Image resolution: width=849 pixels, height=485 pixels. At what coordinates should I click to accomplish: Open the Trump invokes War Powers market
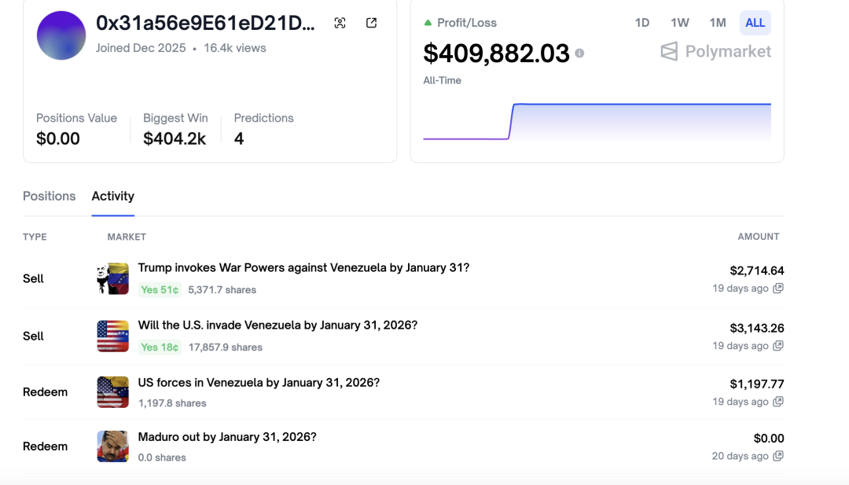[x=303, y=267]
